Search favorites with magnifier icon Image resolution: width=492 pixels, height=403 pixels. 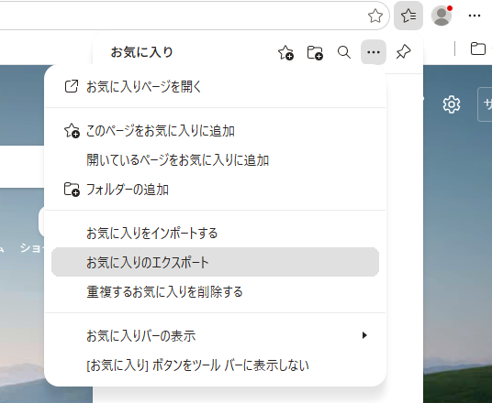[344, 52]
